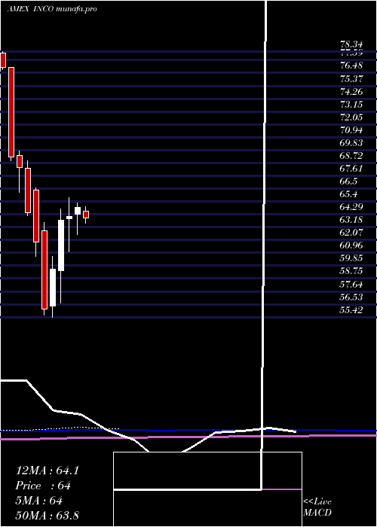The height and width of the screenshot is (527, 377).
Task: Select the 55.42 lowest price label
Action: click(351, 310)
